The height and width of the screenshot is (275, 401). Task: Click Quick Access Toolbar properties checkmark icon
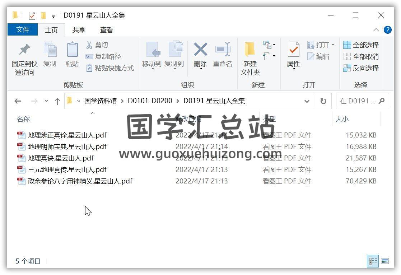click(32, 16)
